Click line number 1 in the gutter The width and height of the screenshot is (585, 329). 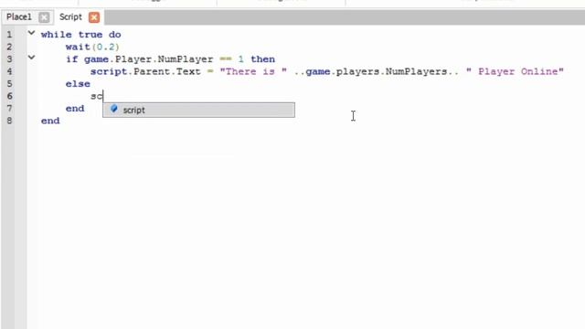9,35
